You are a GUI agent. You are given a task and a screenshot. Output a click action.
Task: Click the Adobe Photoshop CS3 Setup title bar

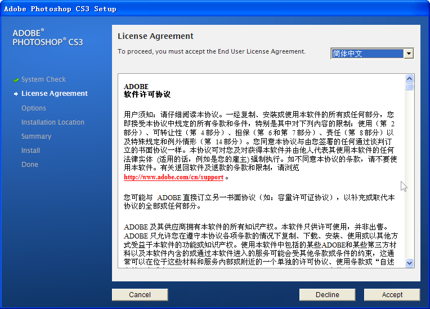[215, 9]
